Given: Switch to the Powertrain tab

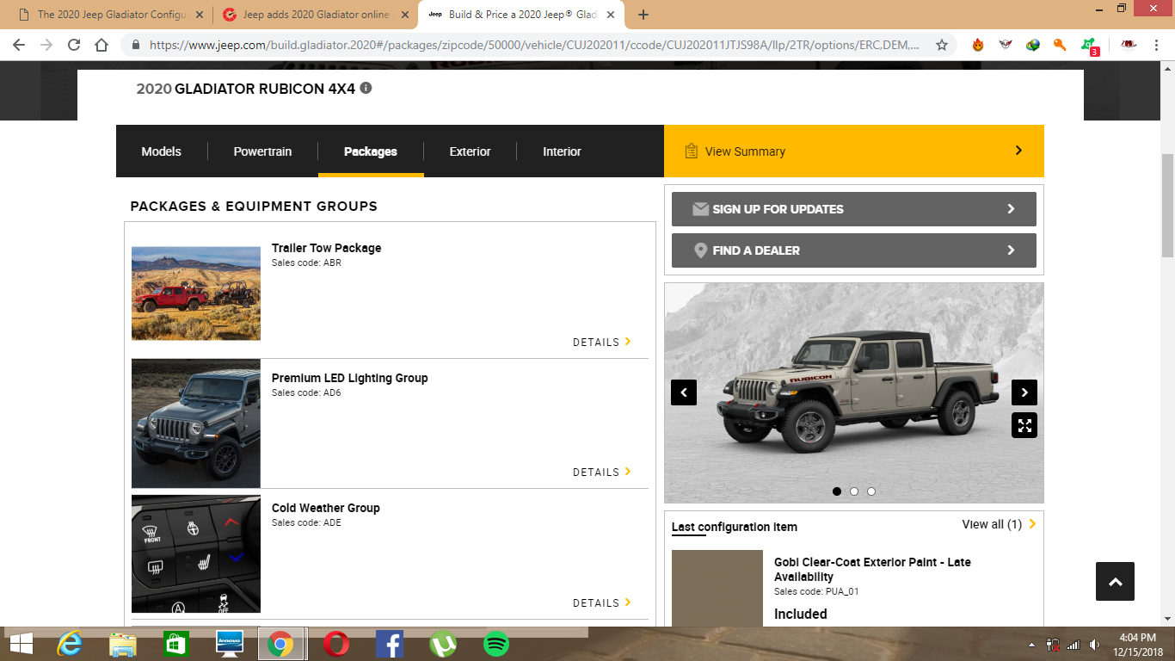Looking at the screenshot, I should coord(262,151).
